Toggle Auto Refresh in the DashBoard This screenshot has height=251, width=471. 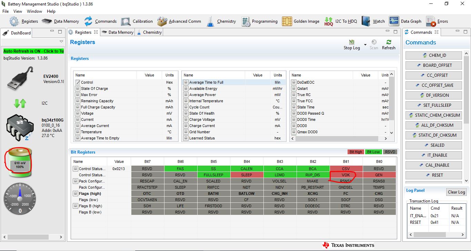pos(33,51)
